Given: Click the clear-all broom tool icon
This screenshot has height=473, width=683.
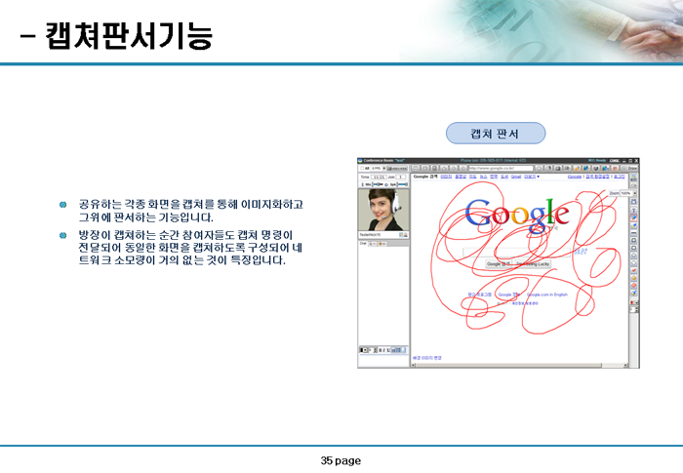Looking at the screenshot, I should [634, 293].
